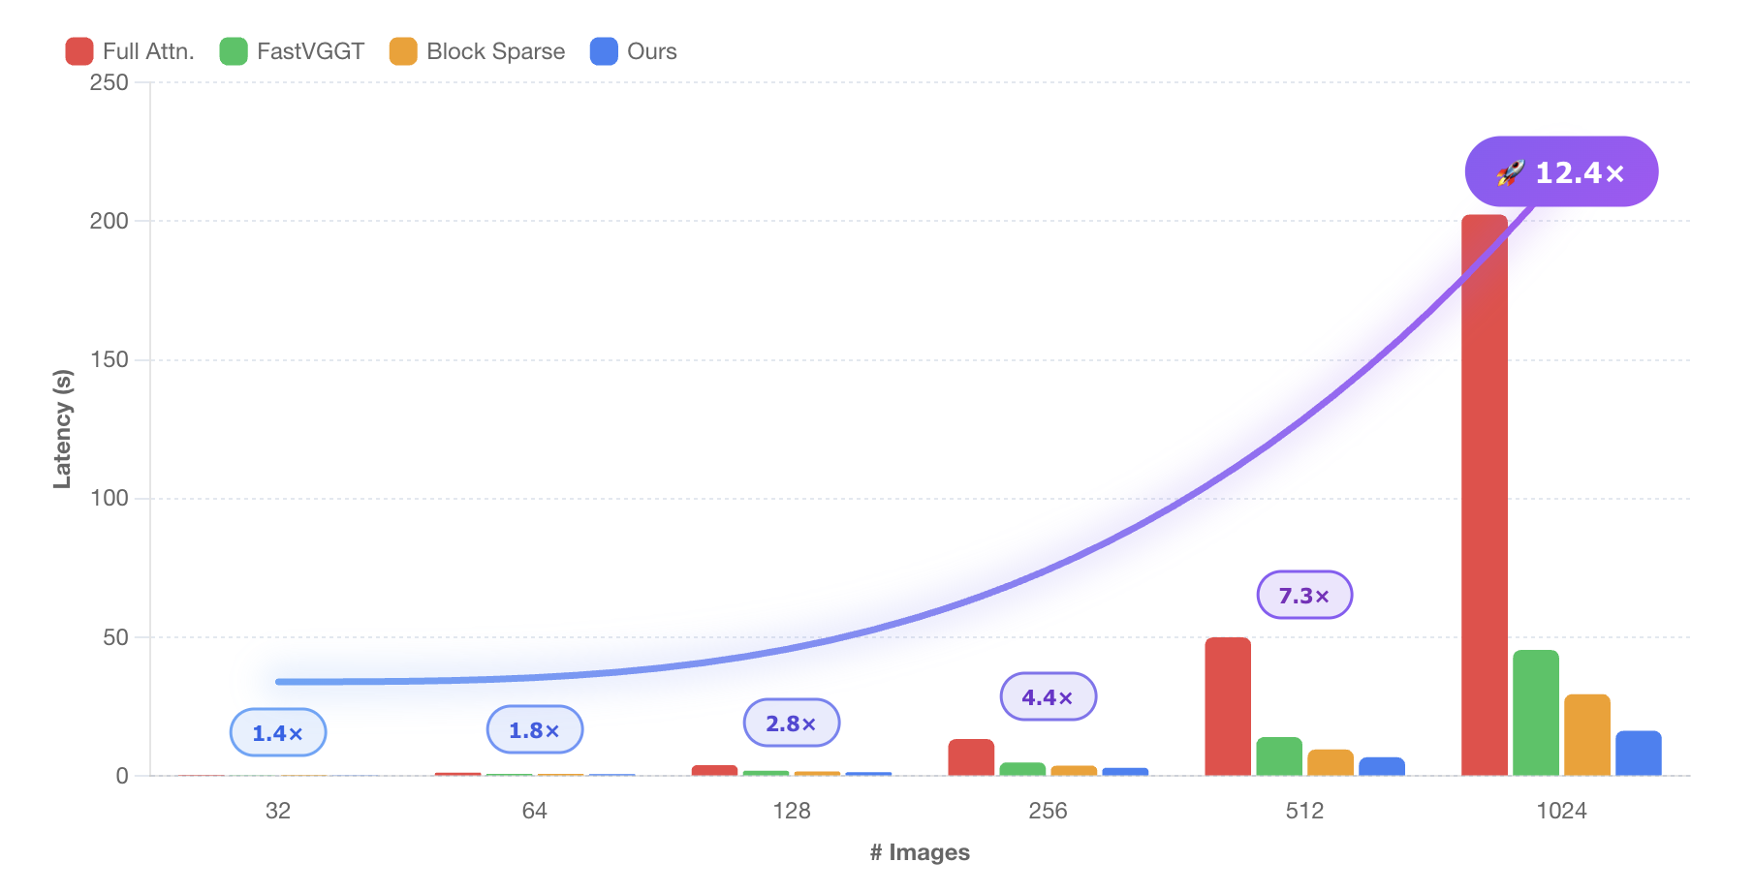1754x893 pixels.
Task: Toggle the Block Sparse legend entry
Action: pos(477,51)
